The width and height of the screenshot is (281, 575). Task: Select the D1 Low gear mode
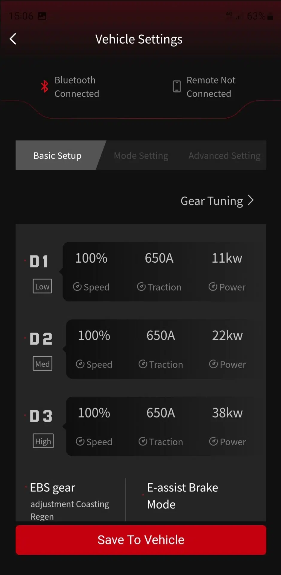pos(42,286)
